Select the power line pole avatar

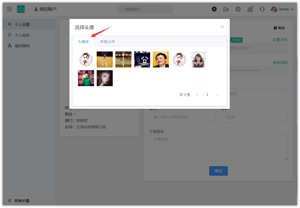pyautogui.click(x=123, y=59)
